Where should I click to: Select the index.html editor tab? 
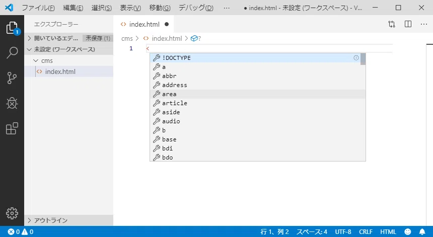point(143,24)
